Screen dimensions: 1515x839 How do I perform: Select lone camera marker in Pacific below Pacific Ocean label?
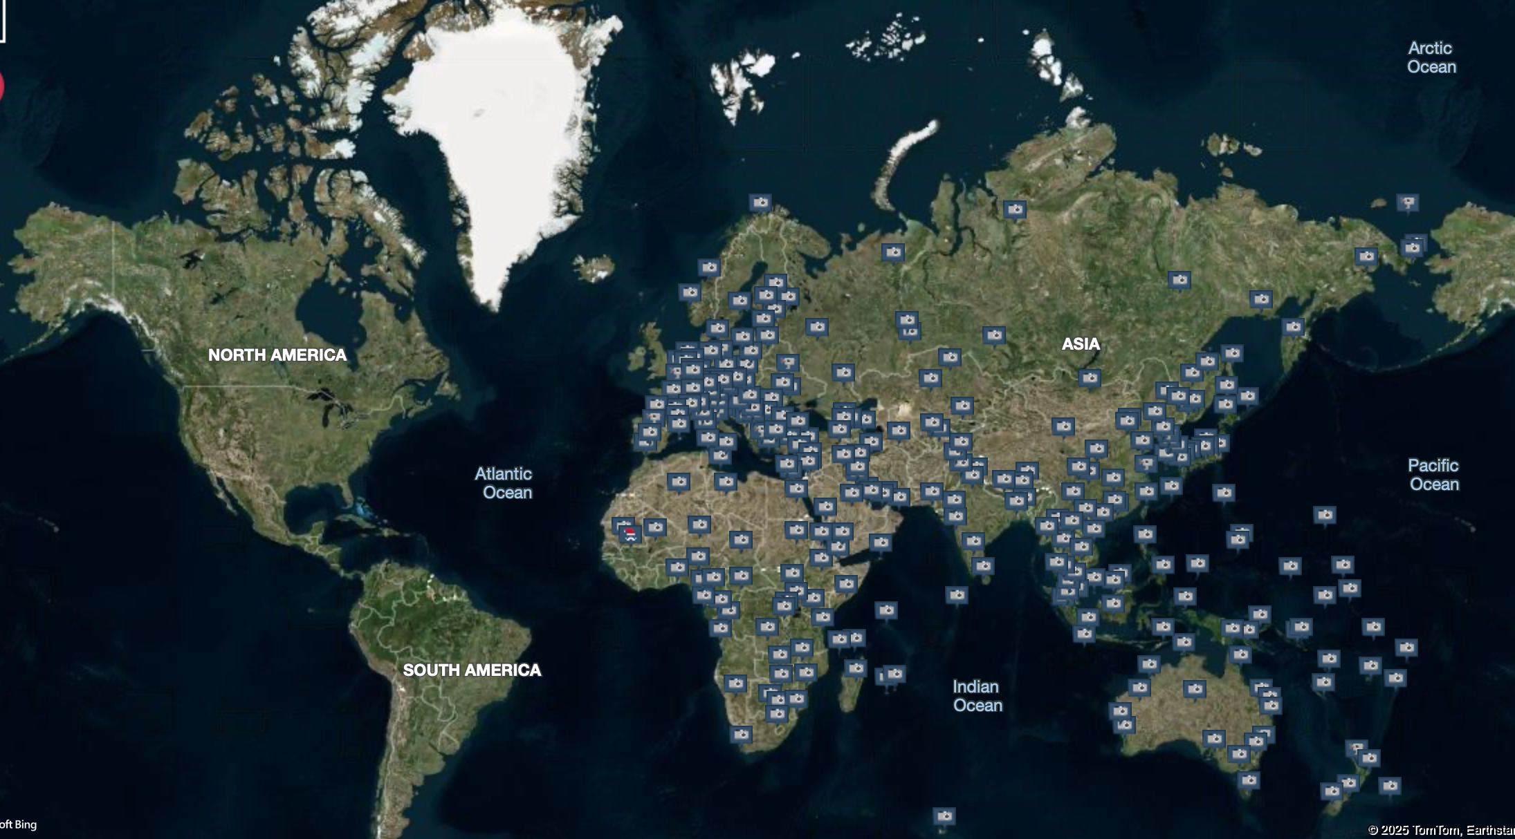(x=1325, y=515)
